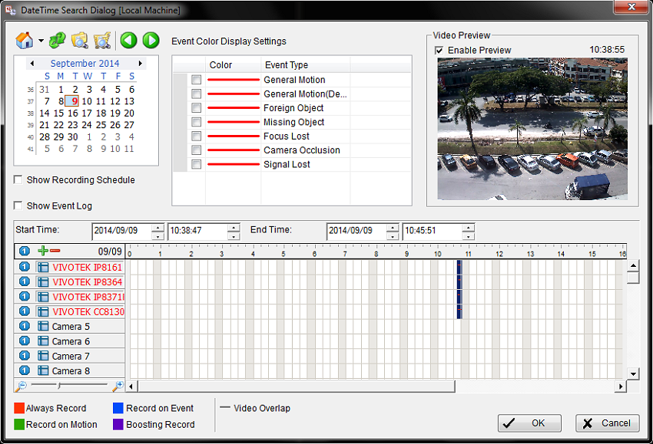This screenshot has height=444, width=653.
Task: Enable the Show Recording Schedule checkbox
Action: click(x=18, y=180)
